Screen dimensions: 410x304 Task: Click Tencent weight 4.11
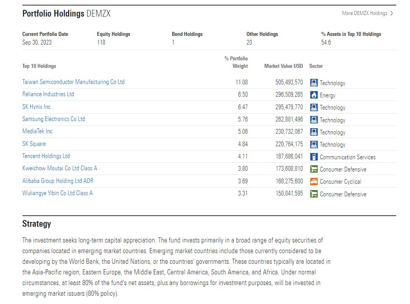243,157
